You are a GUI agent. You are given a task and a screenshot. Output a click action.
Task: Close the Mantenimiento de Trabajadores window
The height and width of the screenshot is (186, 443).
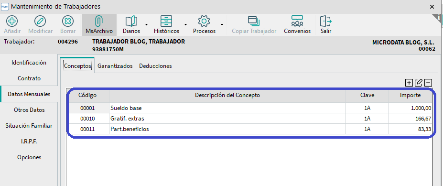point(432,7)
